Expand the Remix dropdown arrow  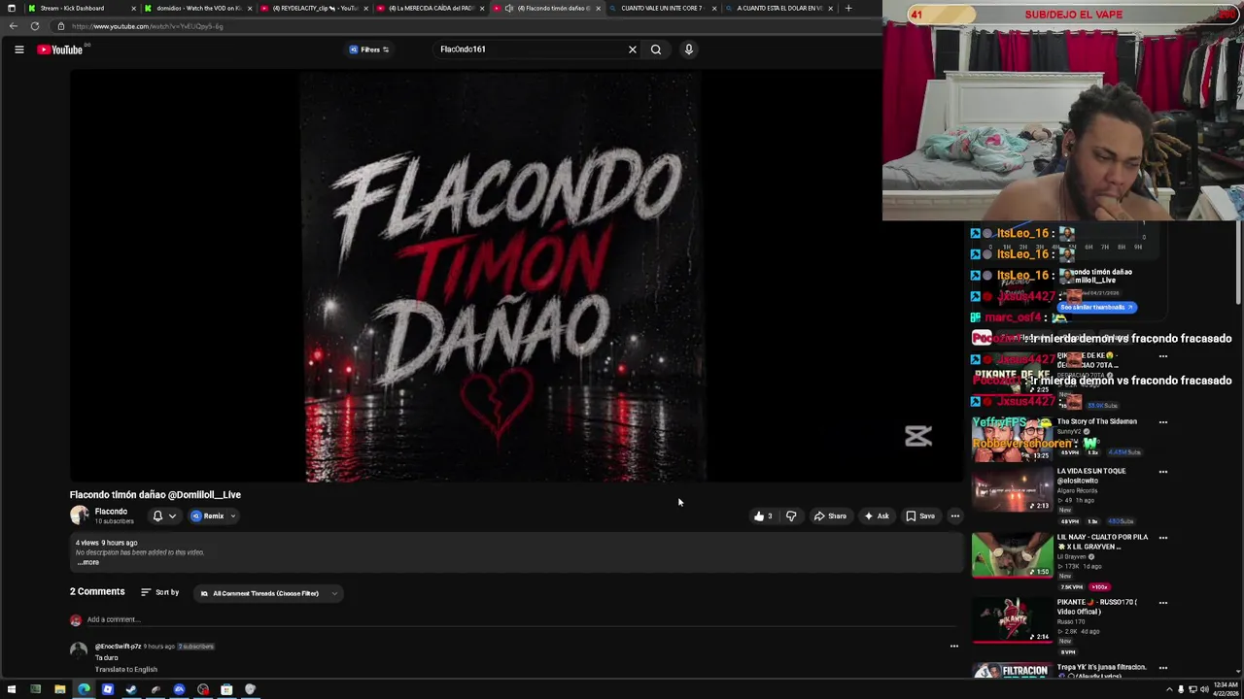point(234,516)
